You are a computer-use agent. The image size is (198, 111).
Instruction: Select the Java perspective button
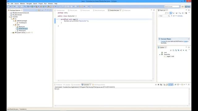click(188, 6)
